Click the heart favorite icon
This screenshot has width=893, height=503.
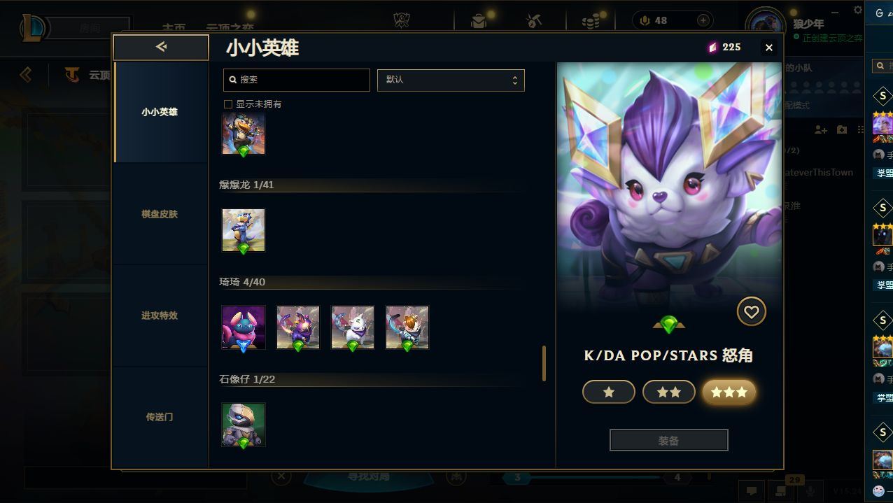[x=751, y=312]
